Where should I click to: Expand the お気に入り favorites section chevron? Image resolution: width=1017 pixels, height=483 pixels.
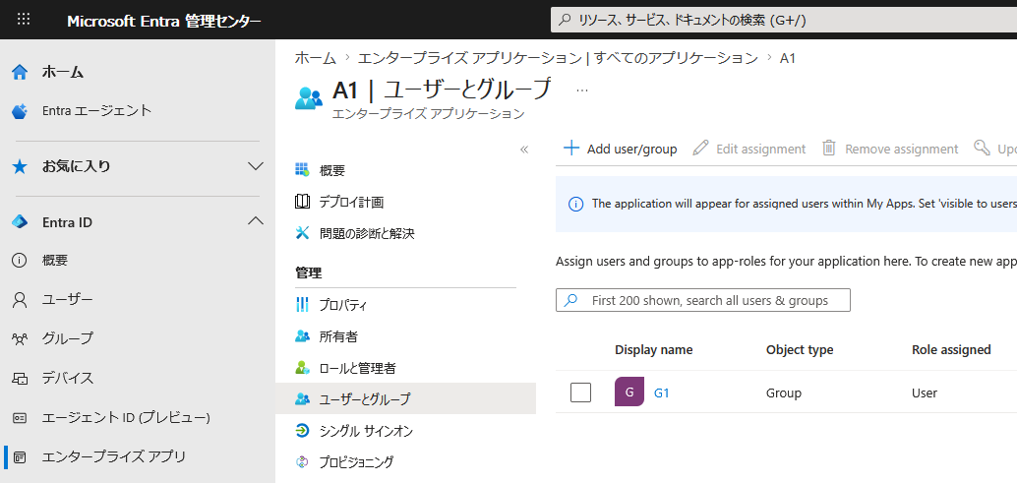tap(256, 166)
